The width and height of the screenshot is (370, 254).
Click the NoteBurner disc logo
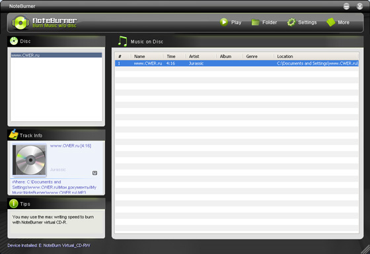20,22
